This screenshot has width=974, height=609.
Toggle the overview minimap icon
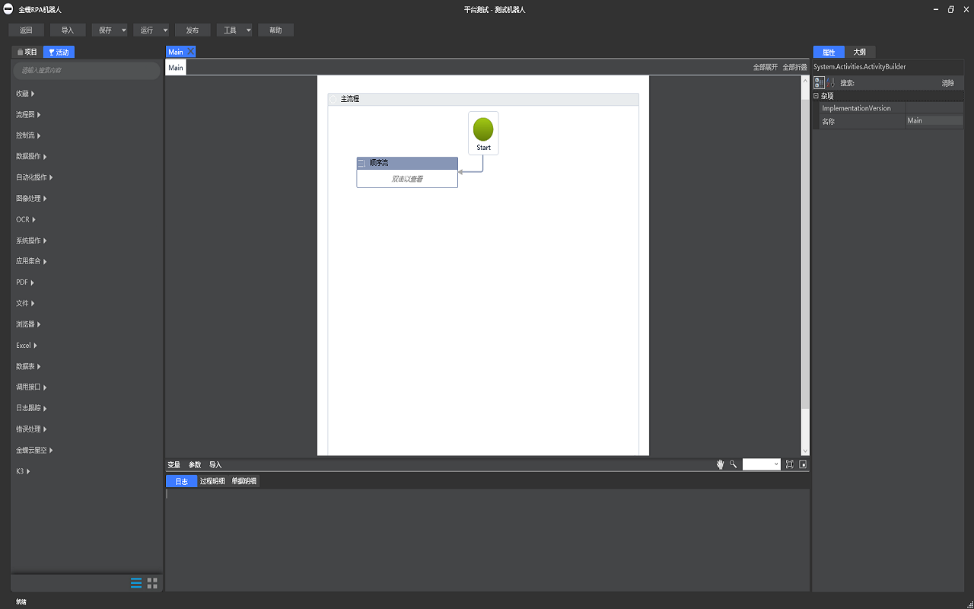tap(803, 464)
